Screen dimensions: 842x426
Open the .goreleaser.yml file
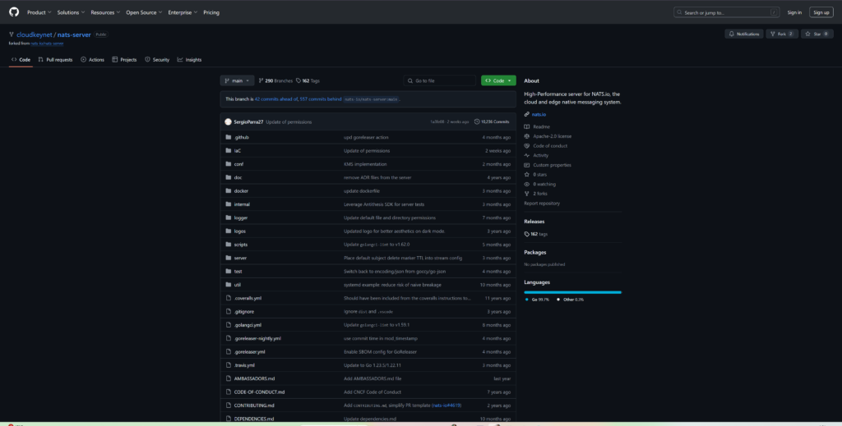point(250,351)
